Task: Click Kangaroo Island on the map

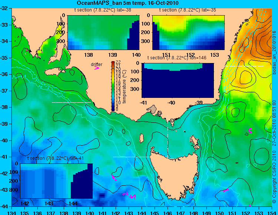Action: tap(54, 72)
